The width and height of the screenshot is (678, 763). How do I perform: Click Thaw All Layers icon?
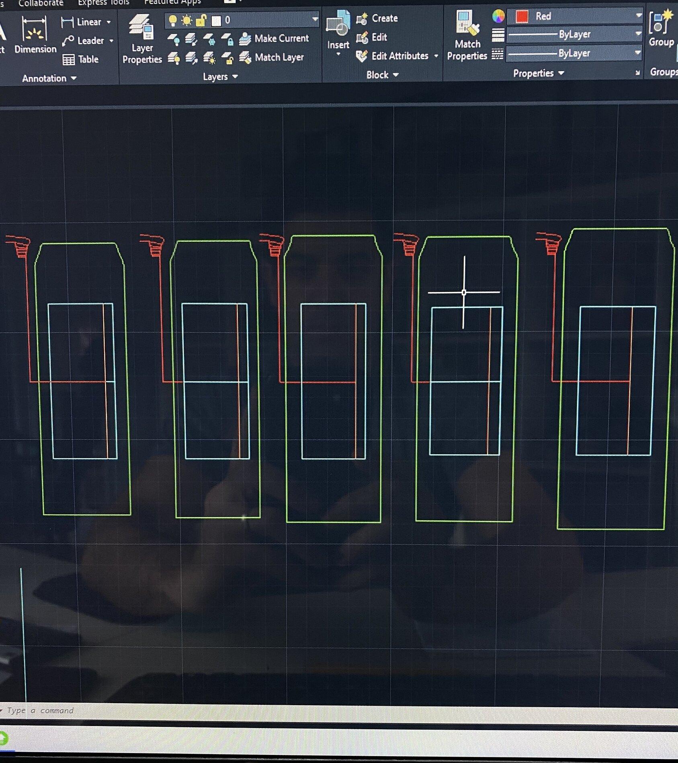(209, 58)
